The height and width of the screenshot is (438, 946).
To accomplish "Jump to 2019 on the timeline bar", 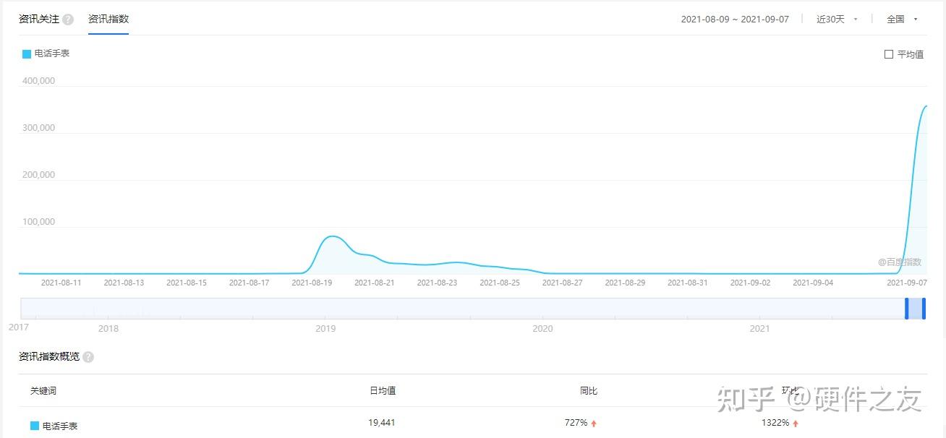I will (325, 328).
